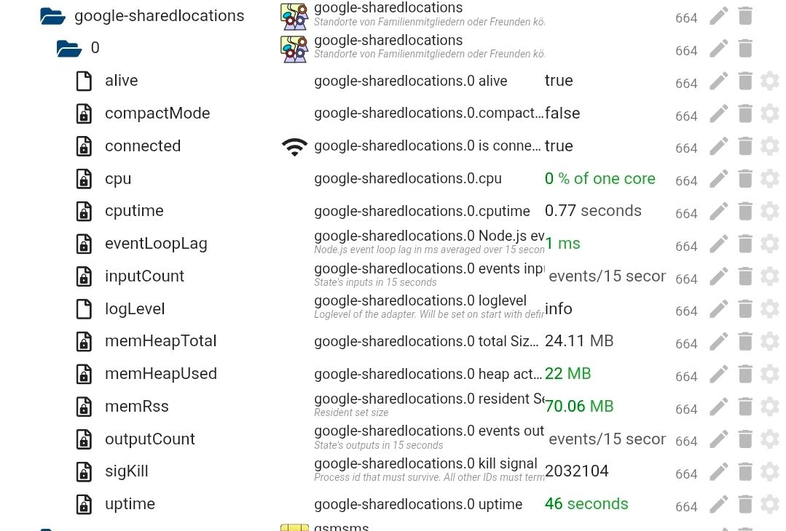Click the wifi icon beside connected
Image resolution: width=786 pixels, height=531 pixels.
[294, 146]
